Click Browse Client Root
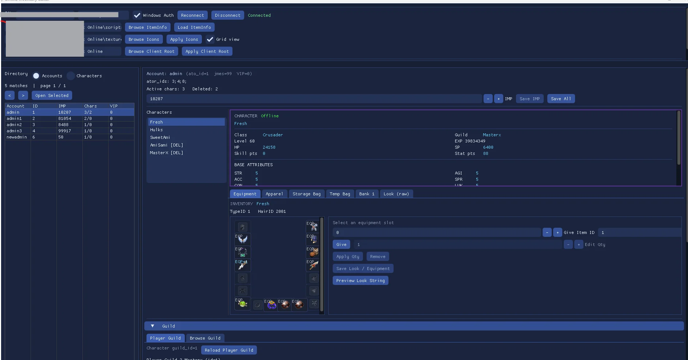The image size is (688, 360). point(152,51)
